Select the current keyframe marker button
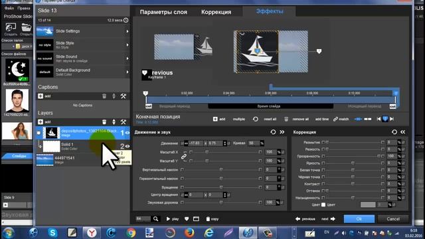425x239 pixels. coord(385,119)
